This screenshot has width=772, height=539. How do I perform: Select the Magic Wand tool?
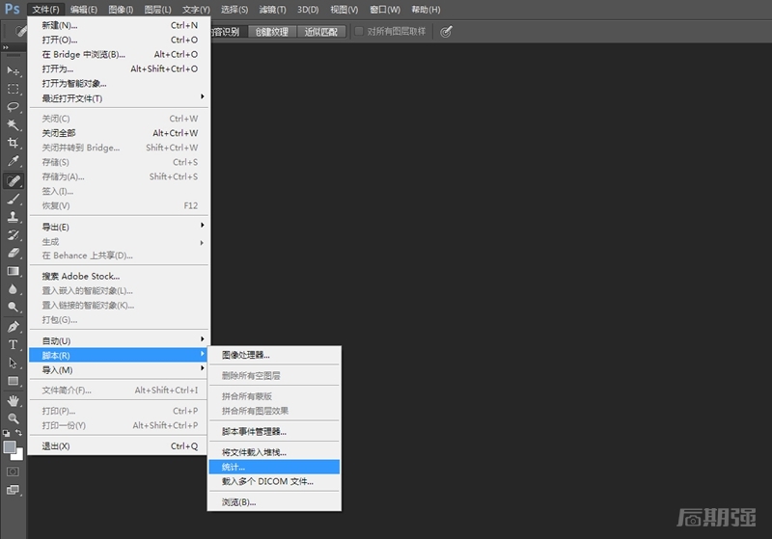[x=14, y=125]
